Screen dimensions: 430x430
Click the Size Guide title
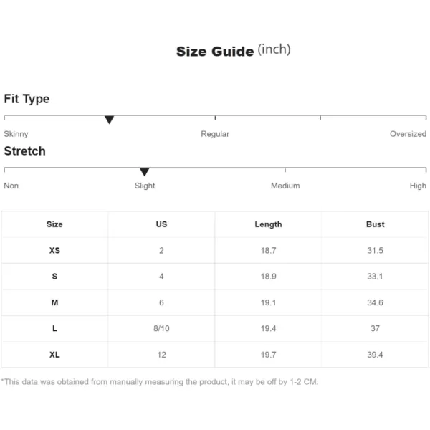(233, 50)
